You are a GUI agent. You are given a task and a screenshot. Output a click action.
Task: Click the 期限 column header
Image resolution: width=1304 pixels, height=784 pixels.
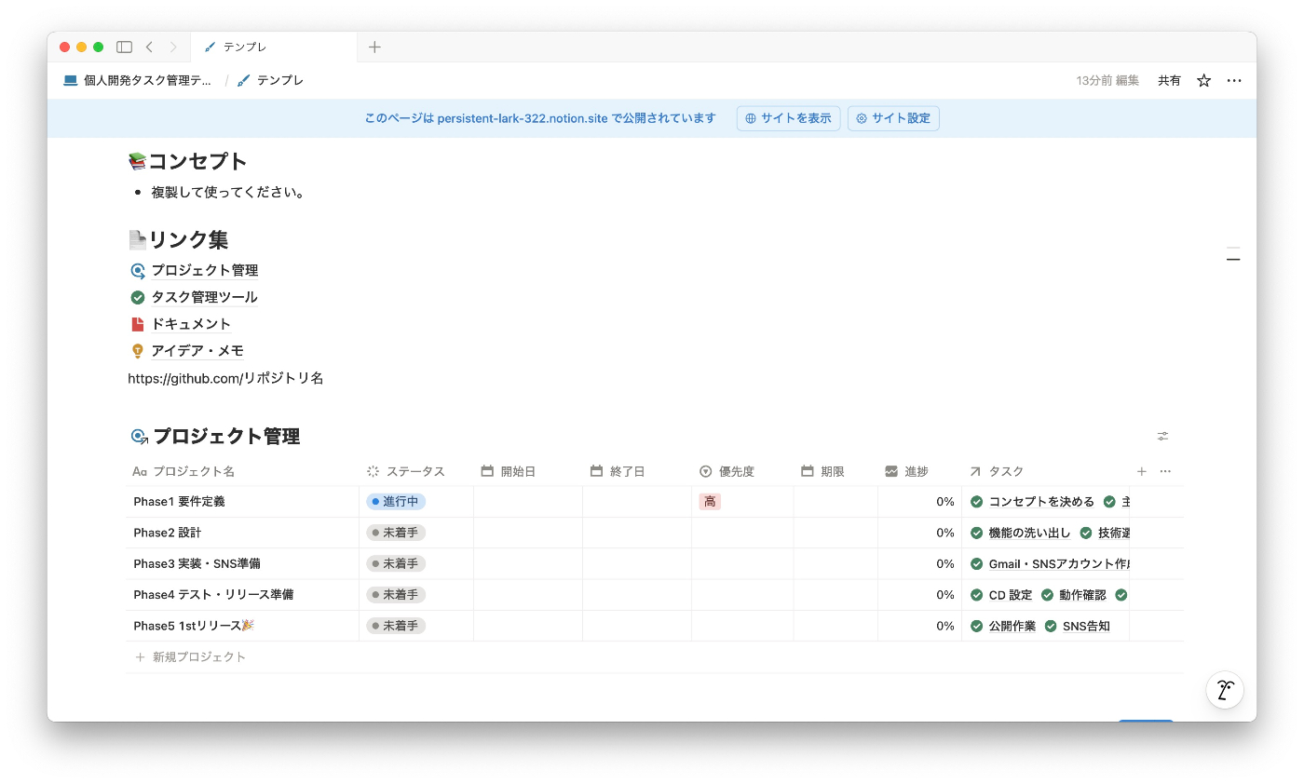(x=835, y=472)
